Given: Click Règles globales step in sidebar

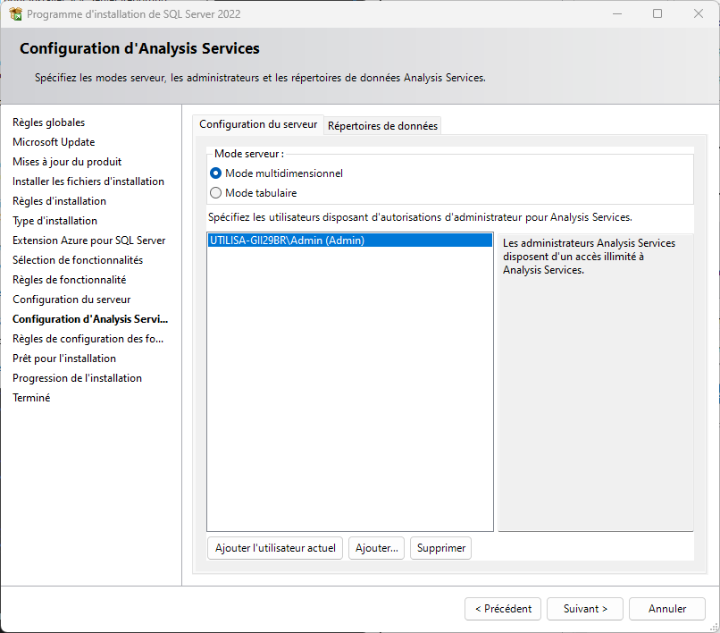Looking at the screenshot, I should click(x=48, y=122).
